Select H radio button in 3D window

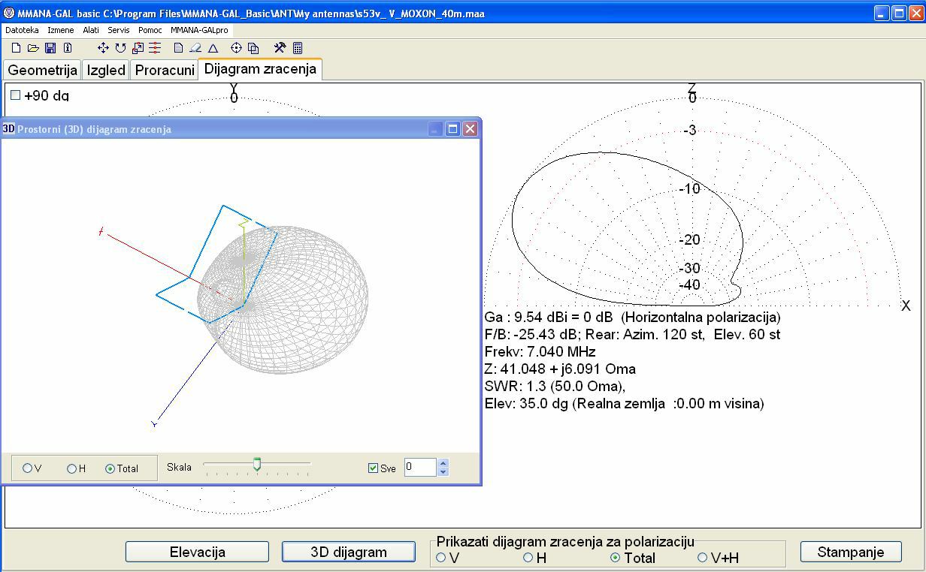pos(72,468)
